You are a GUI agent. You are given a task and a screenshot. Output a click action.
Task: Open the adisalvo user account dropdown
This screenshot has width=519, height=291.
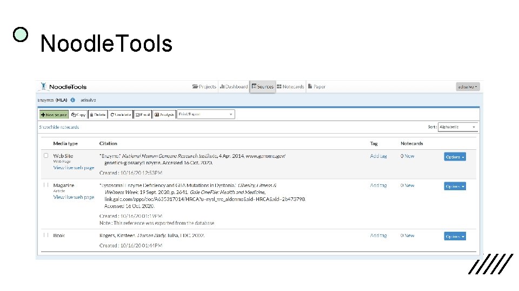tap(467, 87)
